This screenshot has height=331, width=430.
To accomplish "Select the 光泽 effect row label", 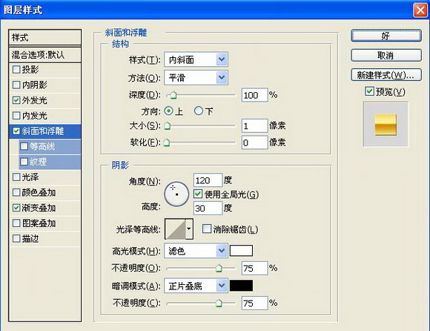I will point(30,177).
